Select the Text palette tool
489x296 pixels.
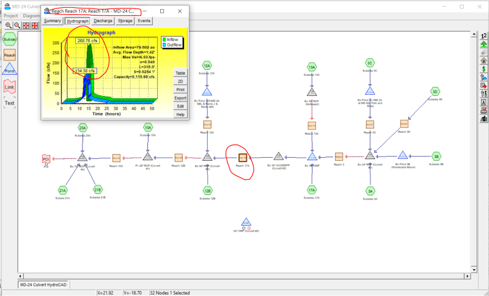[9, 103]
